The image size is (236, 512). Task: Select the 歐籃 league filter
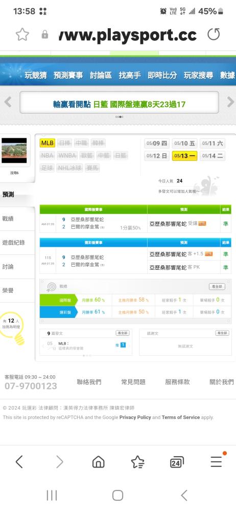pyautogui.click(x=87, y=156)
